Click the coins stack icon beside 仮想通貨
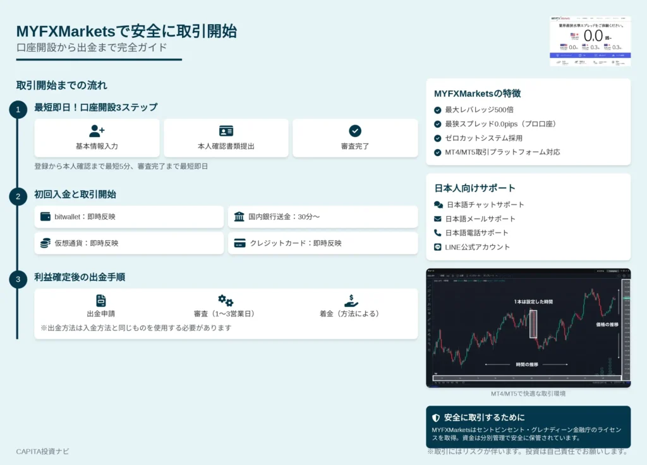Screen dimensions: 647x465 coord(45,243)
